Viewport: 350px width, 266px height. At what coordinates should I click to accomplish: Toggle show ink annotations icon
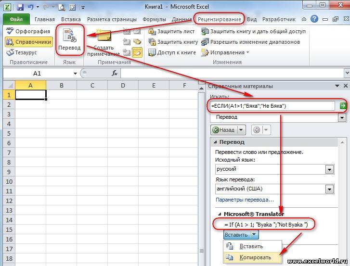pyautogui.click(x=137, y=52)
